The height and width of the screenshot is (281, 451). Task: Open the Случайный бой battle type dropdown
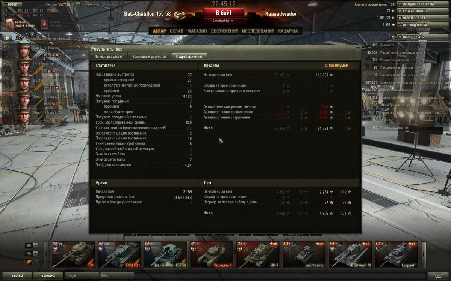coord(223,21)
